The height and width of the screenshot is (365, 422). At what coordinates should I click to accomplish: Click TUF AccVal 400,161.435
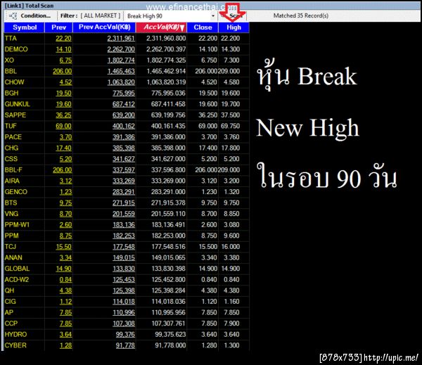(x=168, y=126)
